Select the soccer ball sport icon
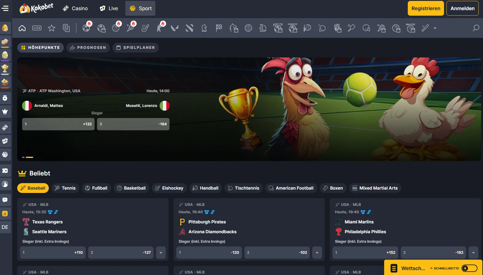The image size is (483, 275). [87, 28]
